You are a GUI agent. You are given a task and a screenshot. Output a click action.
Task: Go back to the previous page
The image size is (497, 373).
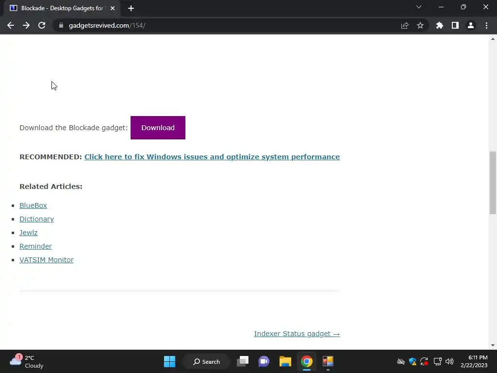(x=11, y=25)
